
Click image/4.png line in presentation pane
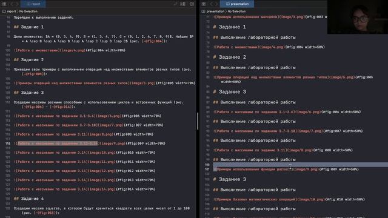coord(269,47)
